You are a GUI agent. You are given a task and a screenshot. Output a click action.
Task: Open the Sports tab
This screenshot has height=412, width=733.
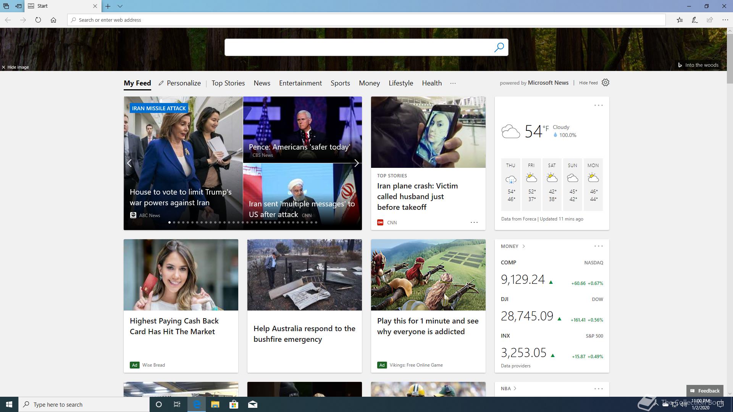tap(340, 83)
